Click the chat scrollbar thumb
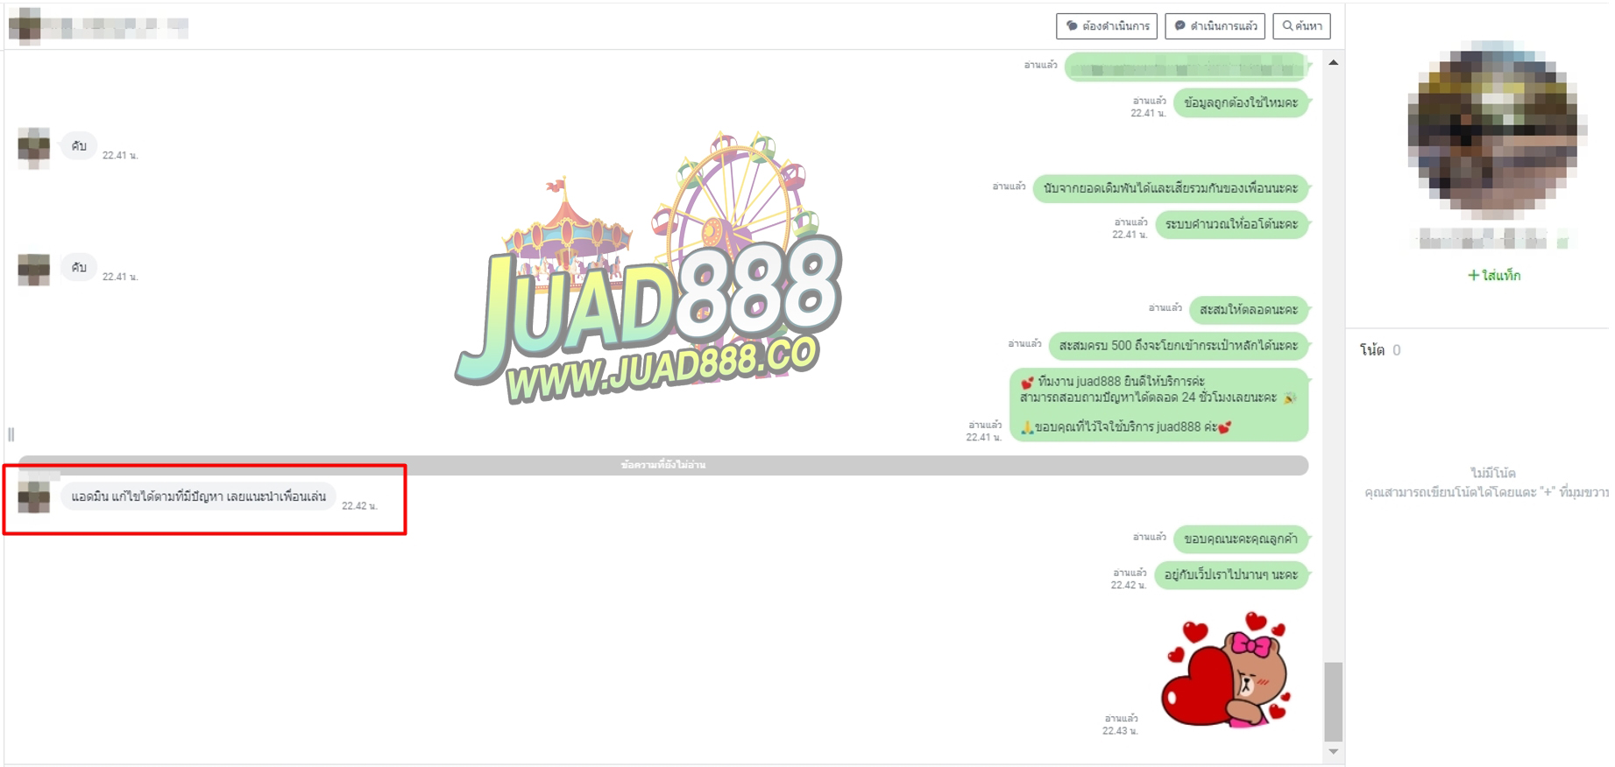The height and width of the screenshot is (767, 1615). (x=1333, y=700)
